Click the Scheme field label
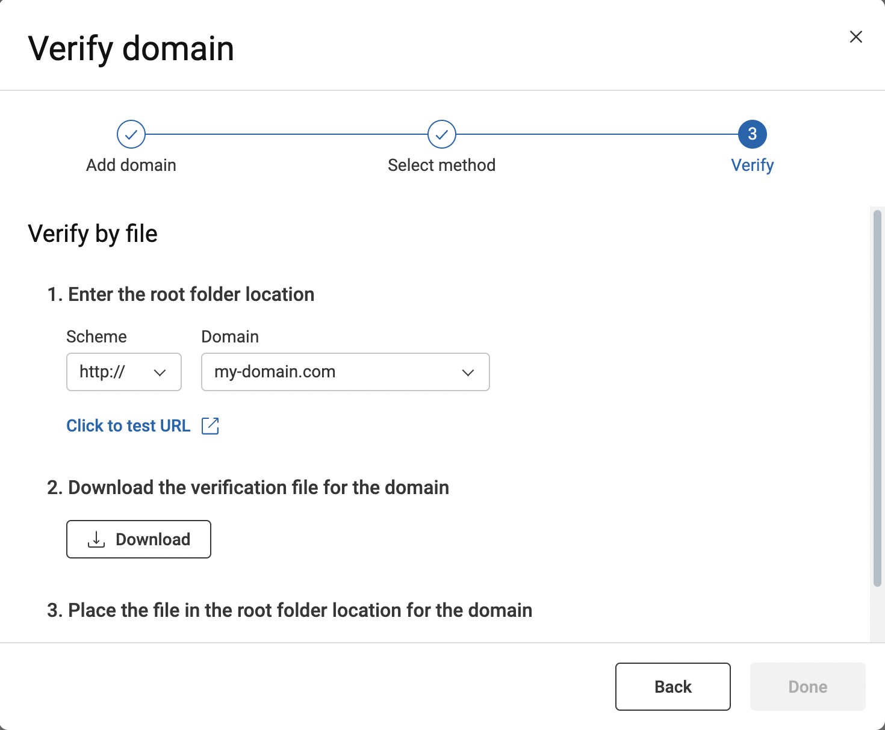This screenshot has height=730, width=885. coord(96,336)
